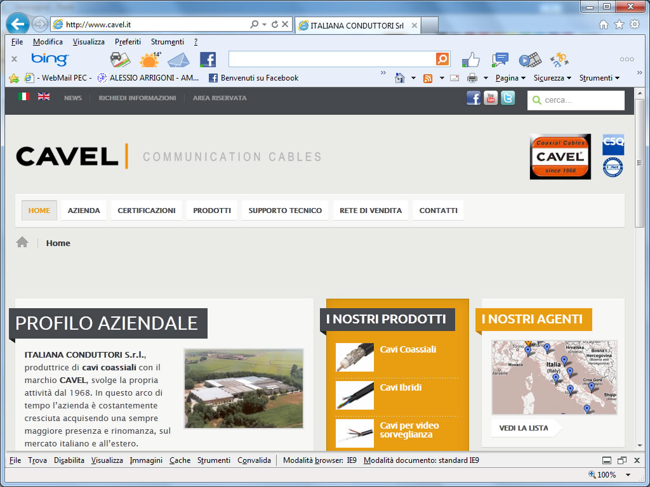Open the Bing maps car icon
650x487 pixels.
(120, 60)
